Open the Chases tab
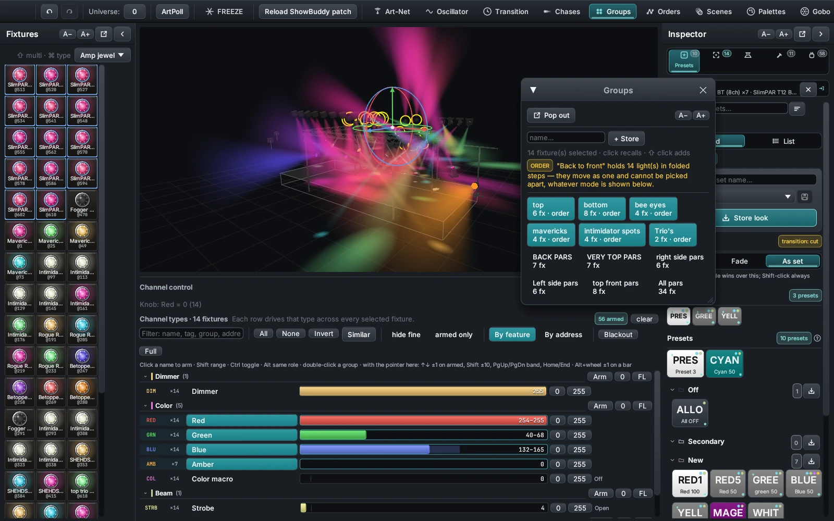This screenshot has height=521, width=834. coord(562,11)
